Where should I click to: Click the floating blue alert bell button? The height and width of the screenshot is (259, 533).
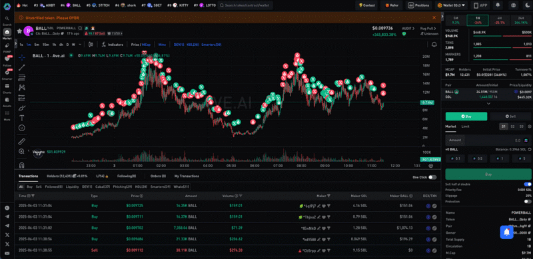(x=506, y=232)
